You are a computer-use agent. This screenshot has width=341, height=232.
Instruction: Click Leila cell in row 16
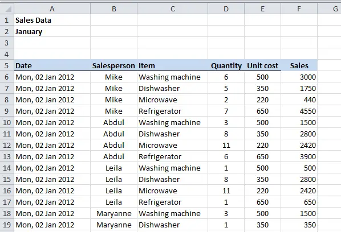pos(113,190)
